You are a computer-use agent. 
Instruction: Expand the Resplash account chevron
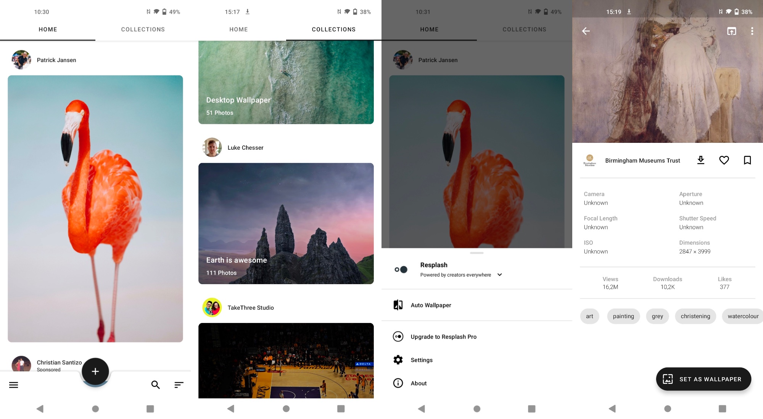coord(500,275)
